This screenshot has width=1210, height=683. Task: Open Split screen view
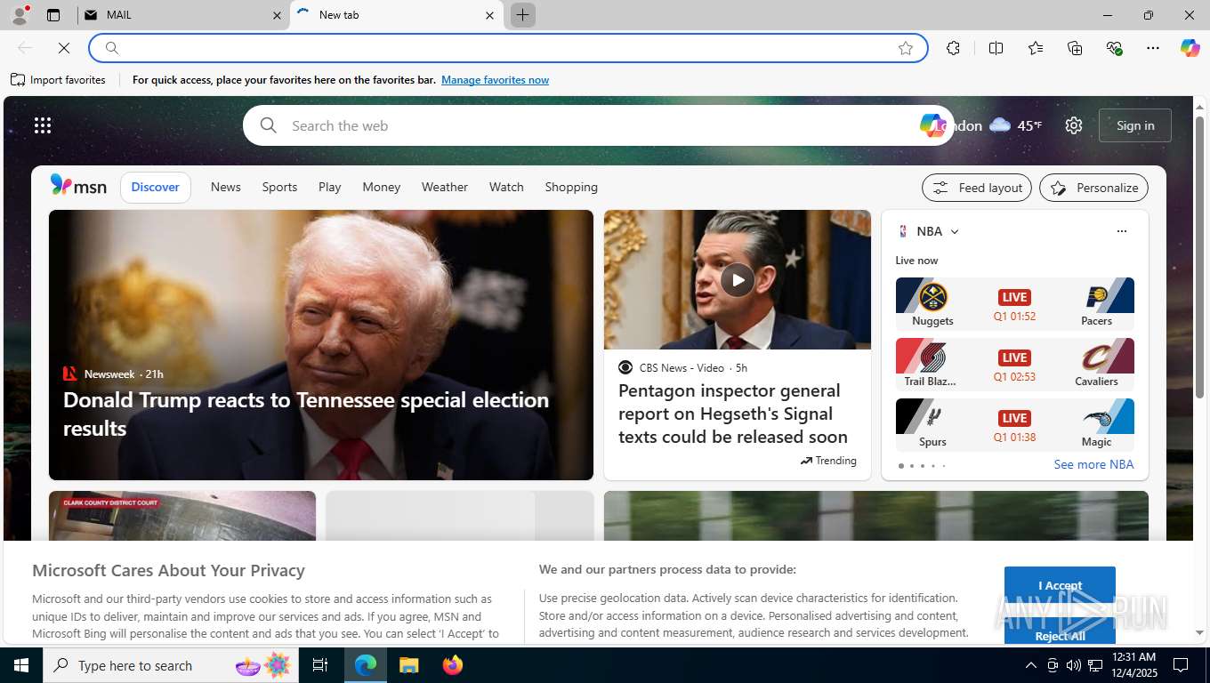[996, 48]
